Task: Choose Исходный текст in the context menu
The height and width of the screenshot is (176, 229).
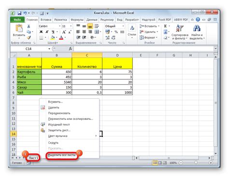Action: tap(59, 124)
